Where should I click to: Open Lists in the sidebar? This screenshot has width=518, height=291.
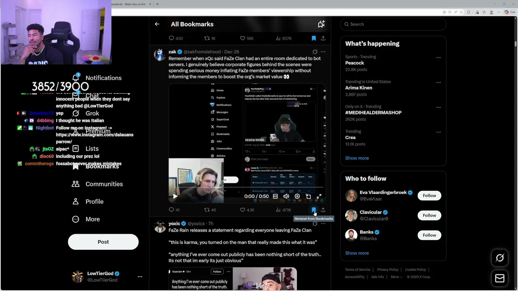pyautogui.click(x=85, y=149)
